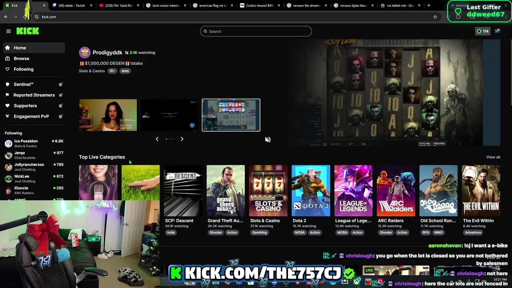Select first carousel thumbnail with woman

click(108, 115)
